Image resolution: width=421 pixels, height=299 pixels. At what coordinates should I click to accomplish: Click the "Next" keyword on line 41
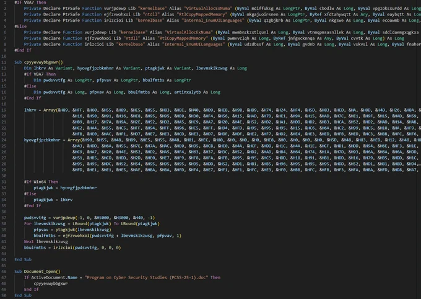[x=28, y=241]
